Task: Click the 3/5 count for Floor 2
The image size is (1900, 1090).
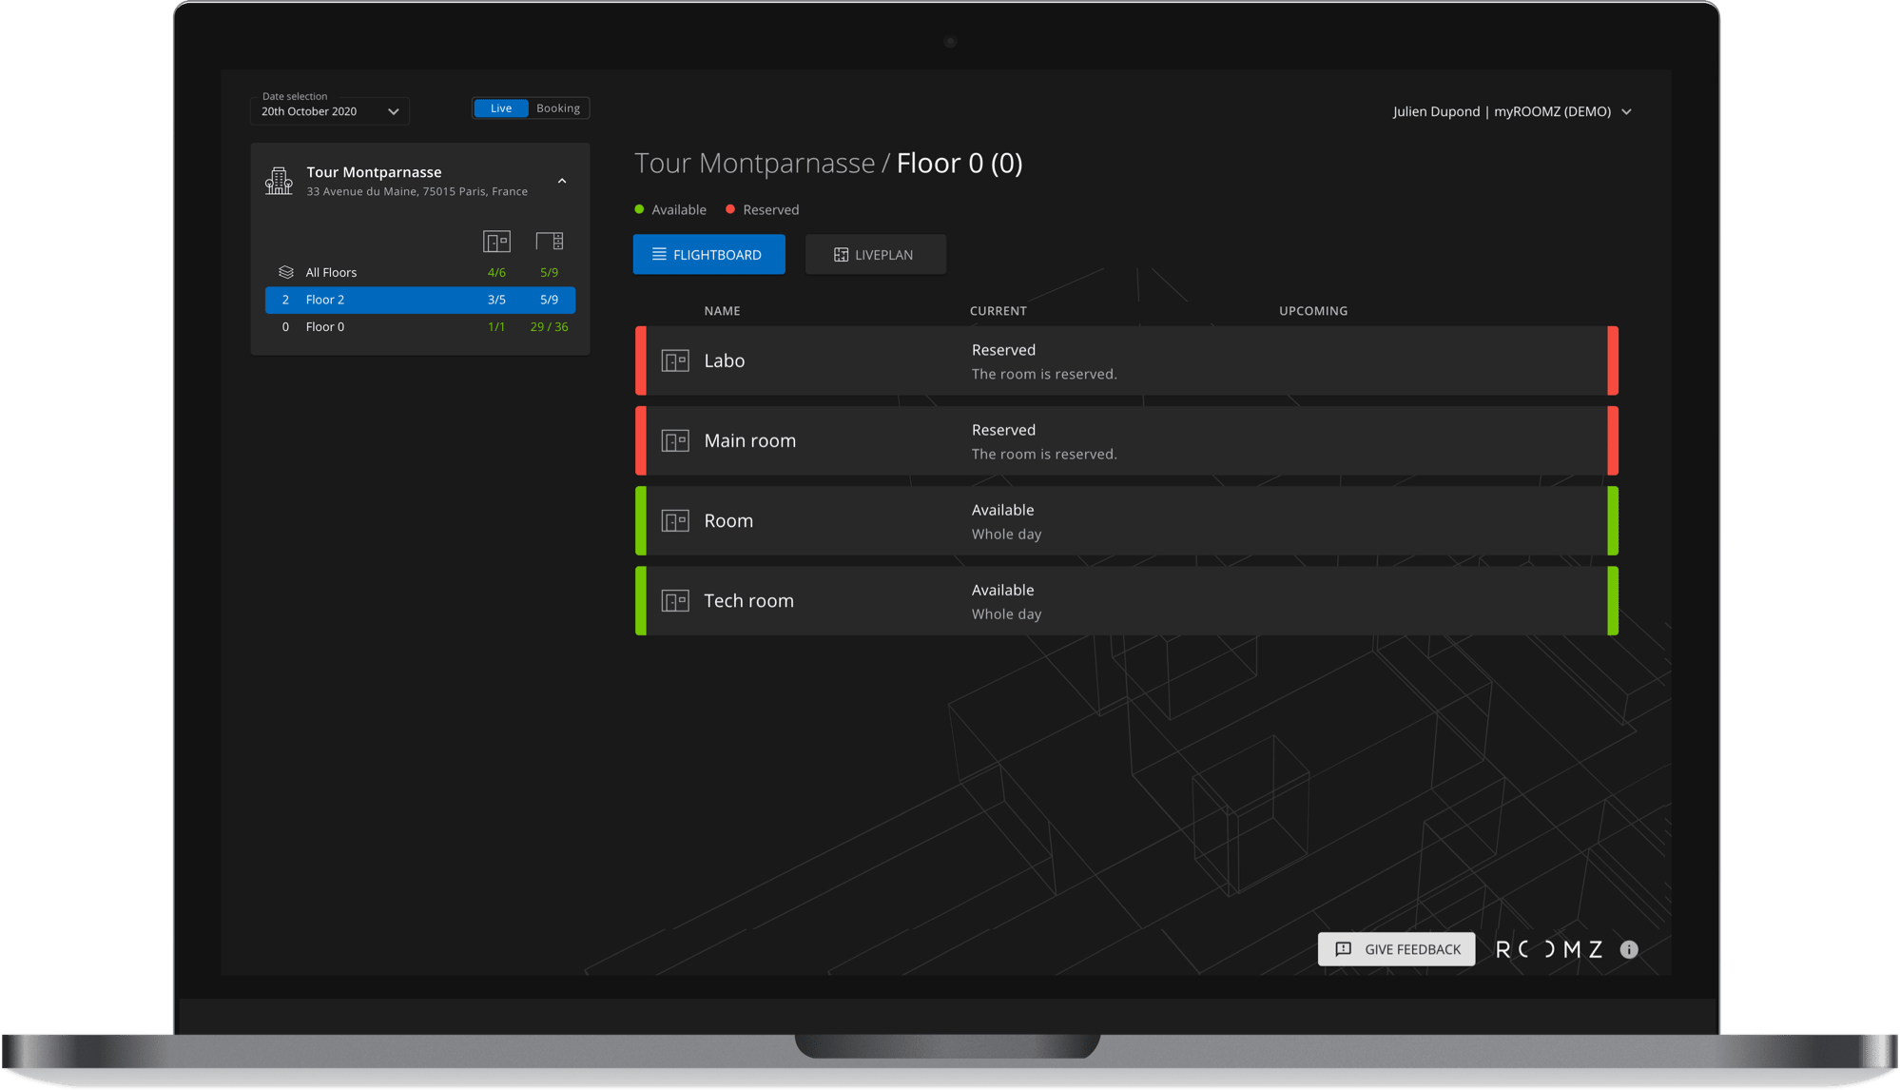Action: [x=496, y=300]
